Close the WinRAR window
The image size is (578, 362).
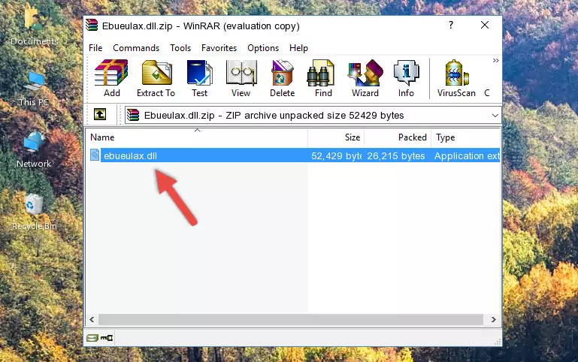click(485, 25)
